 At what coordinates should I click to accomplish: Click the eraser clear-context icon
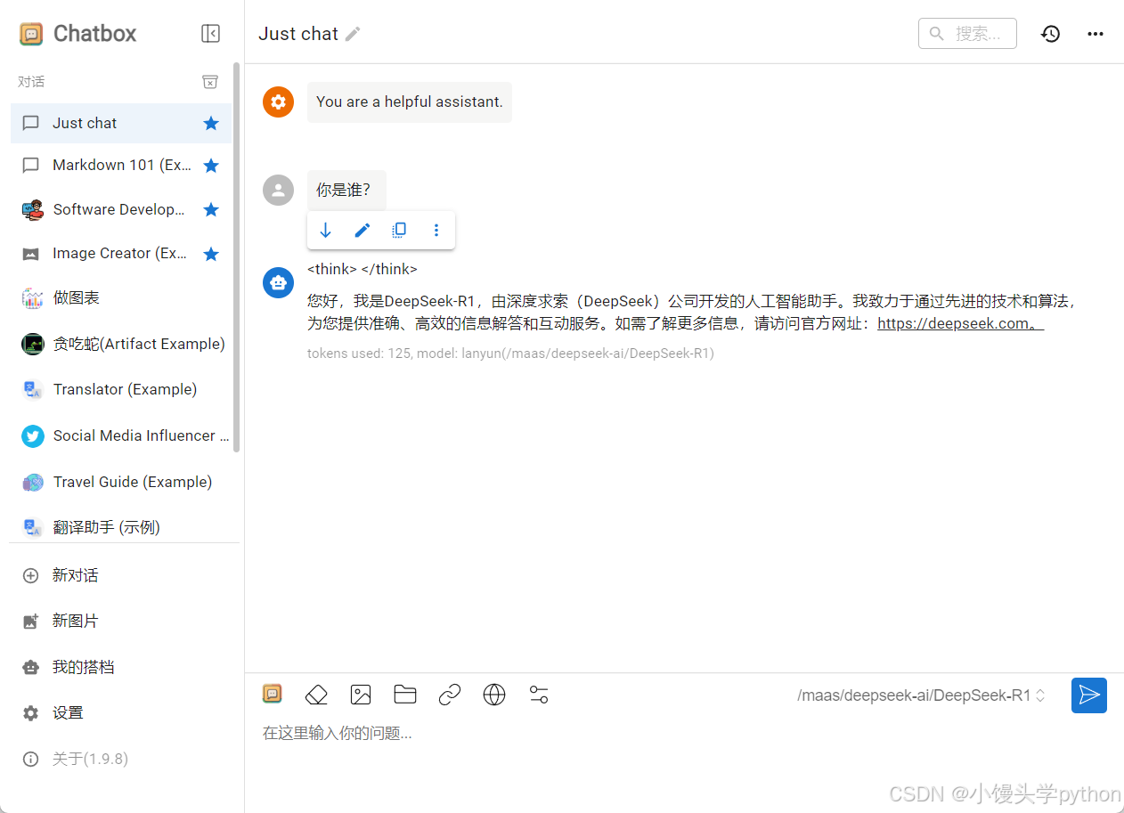316,695
